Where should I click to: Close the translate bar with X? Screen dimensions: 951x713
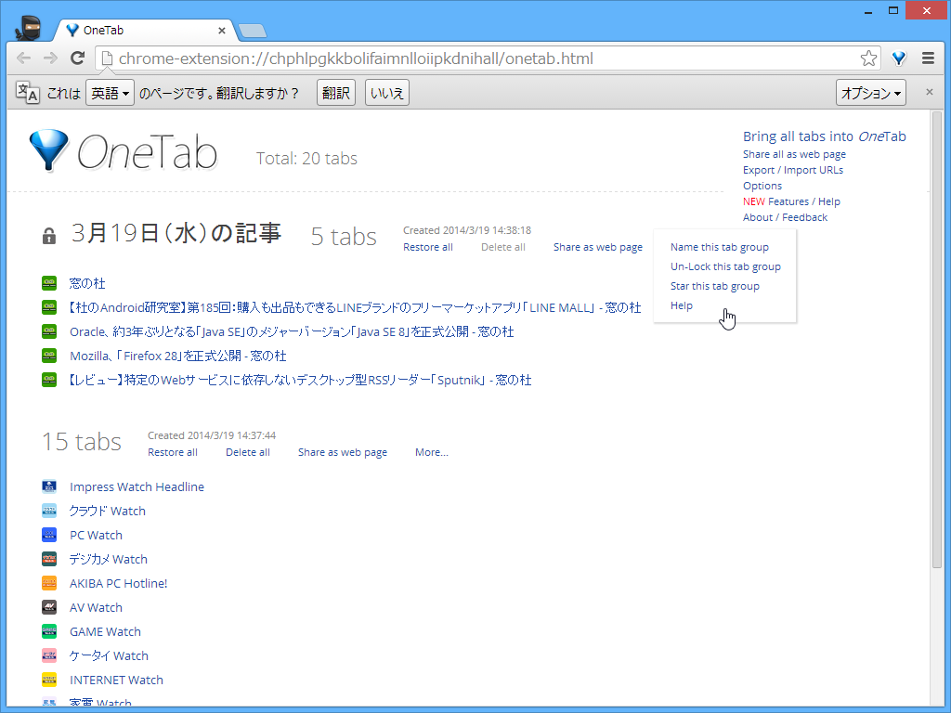[x=929, y=92]
